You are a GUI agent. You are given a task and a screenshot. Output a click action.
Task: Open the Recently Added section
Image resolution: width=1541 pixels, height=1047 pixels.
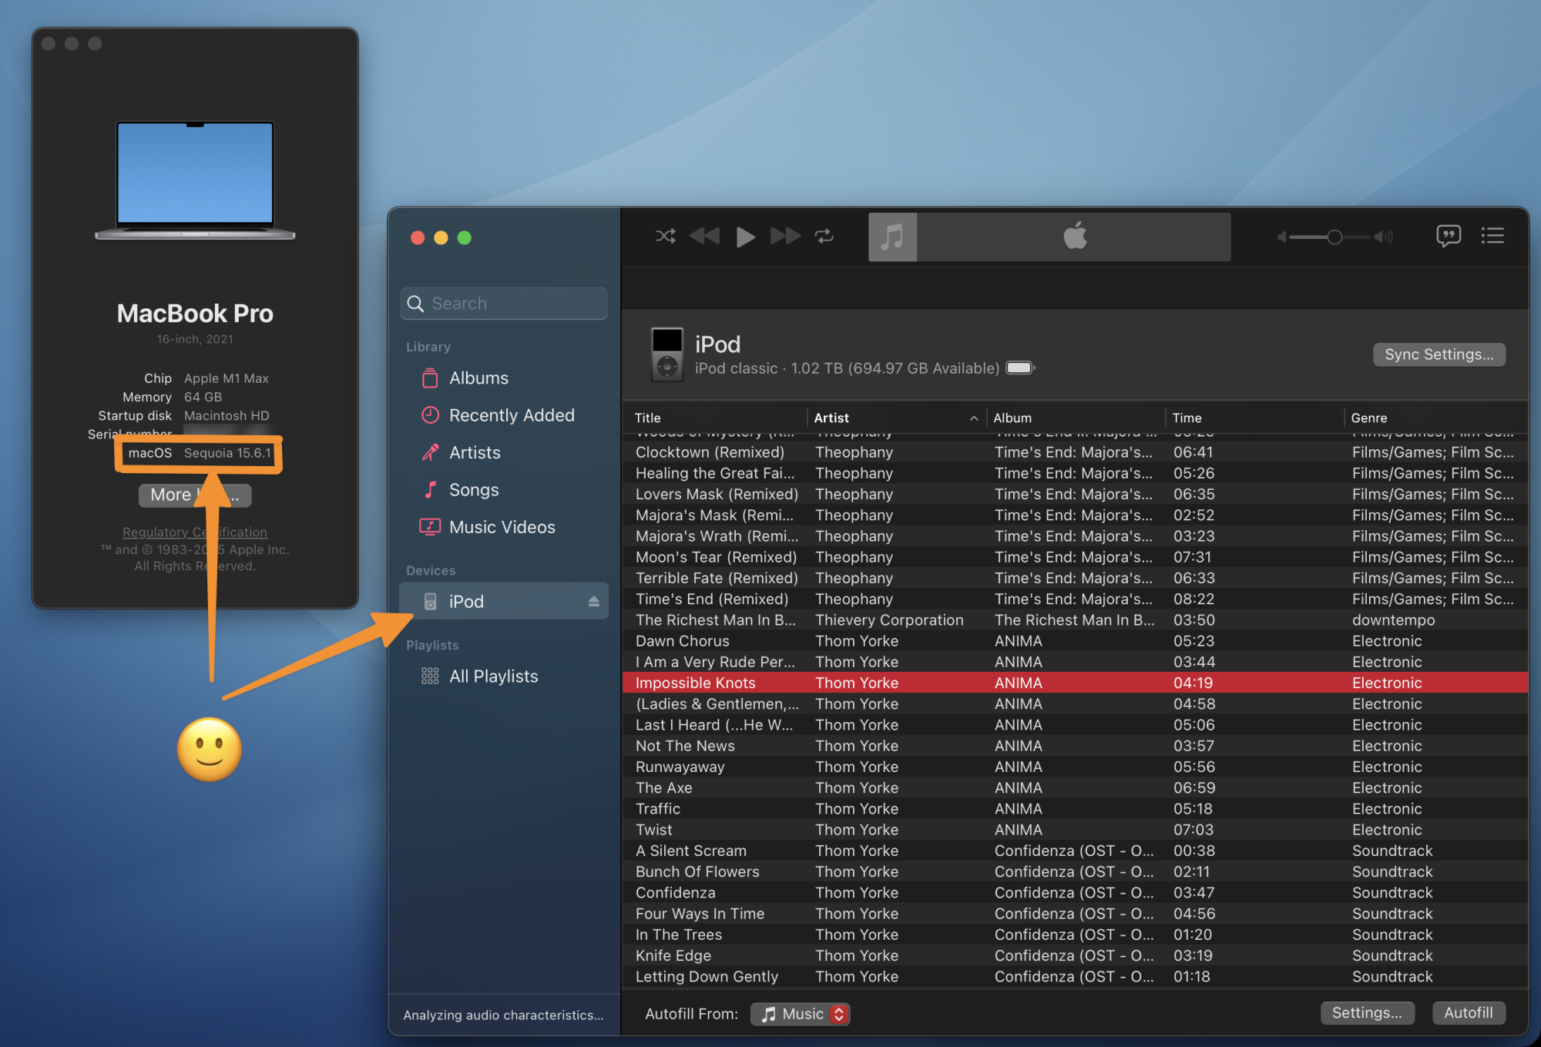511,415
